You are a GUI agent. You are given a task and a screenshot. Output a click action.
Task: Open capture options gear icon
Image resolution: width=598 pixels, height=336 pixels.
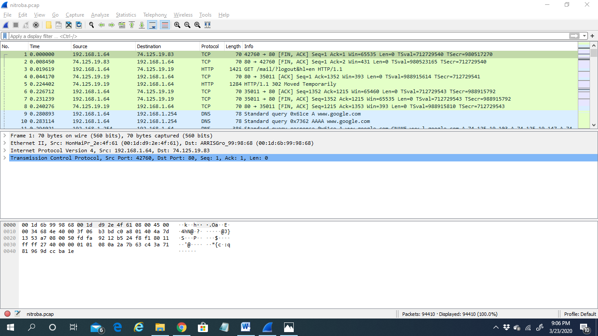(36, 25)
